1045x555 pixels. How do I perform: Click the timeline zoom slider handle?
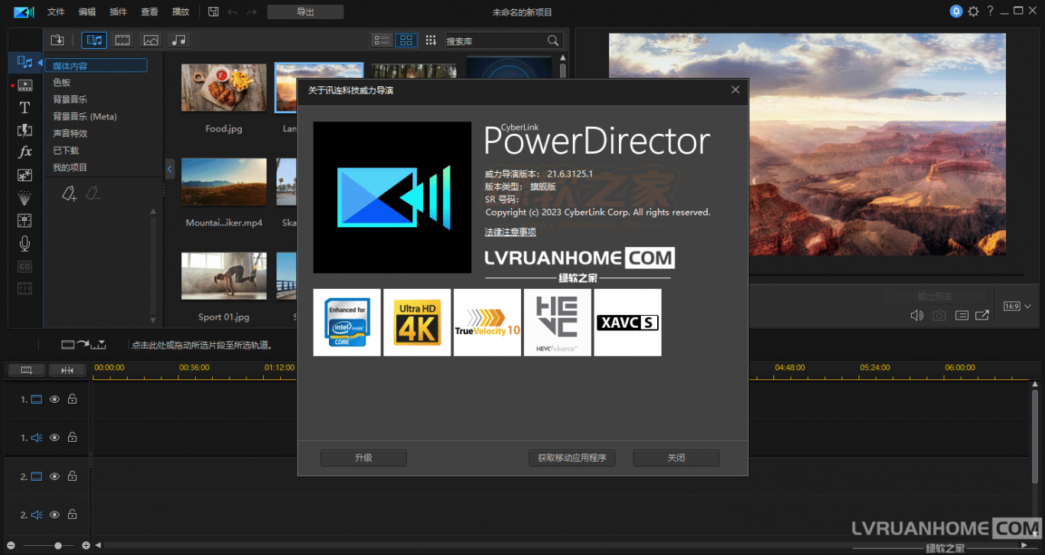tap(57, 545)
